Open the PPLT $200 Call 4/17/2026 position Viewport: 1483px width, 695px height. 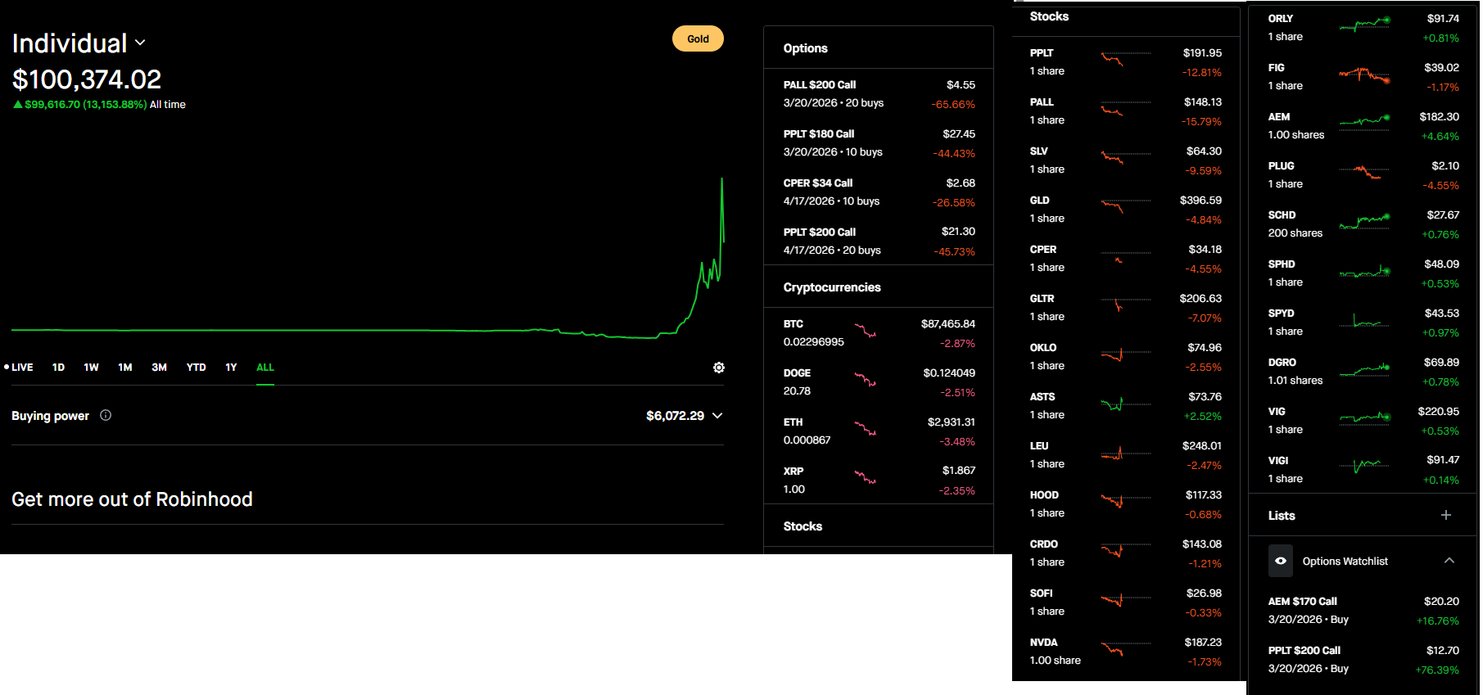point(879,241)
